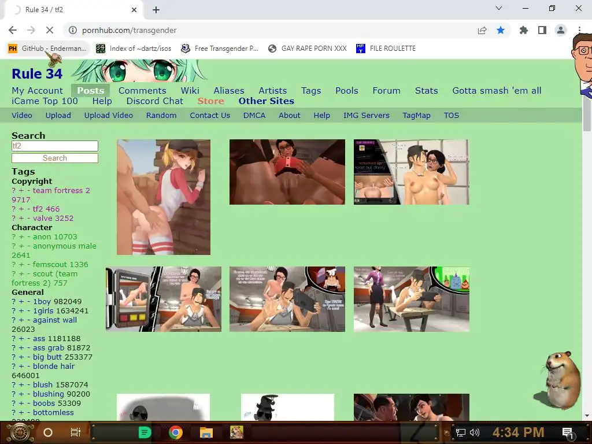Viewport: 592px width, 444px height.
Task: Select the valve tag link
Action: click(x=43, y=218)
